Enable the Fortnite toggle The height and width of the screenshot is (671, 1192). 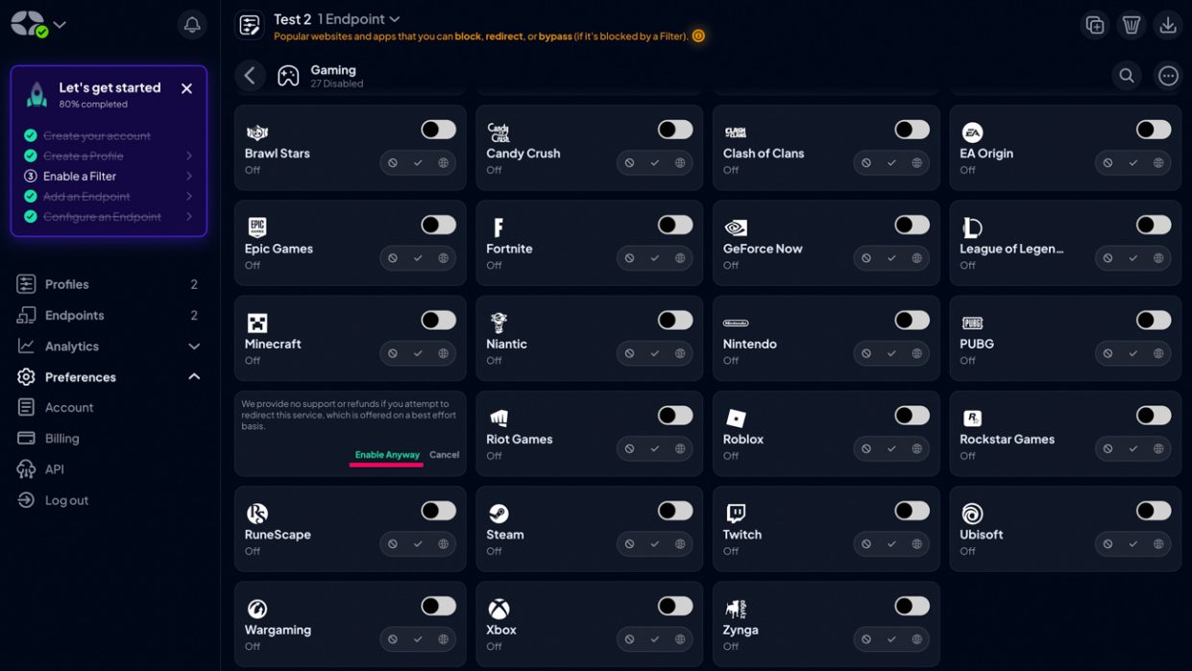[x=674, y=226]
